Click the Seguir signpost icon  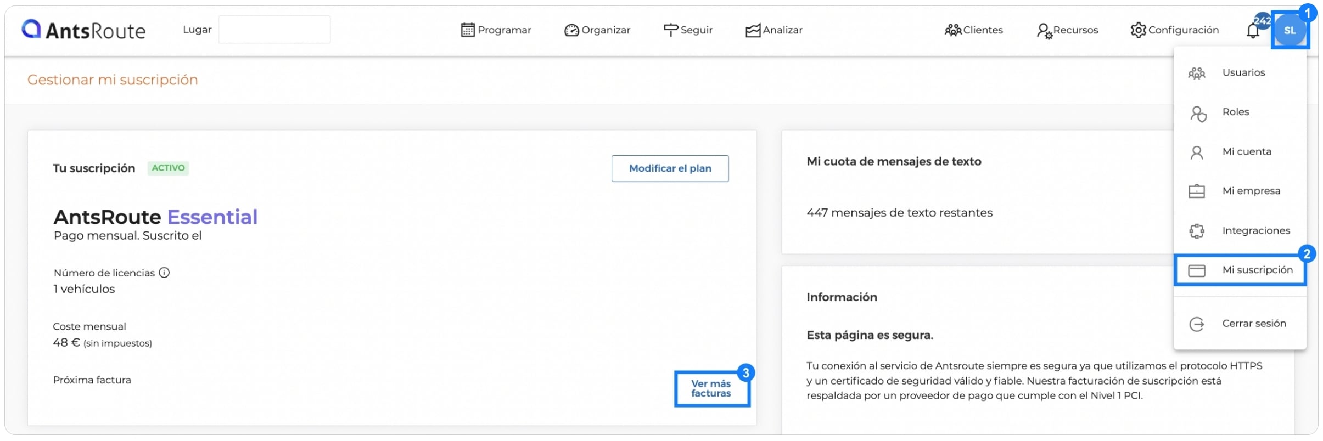671,30
